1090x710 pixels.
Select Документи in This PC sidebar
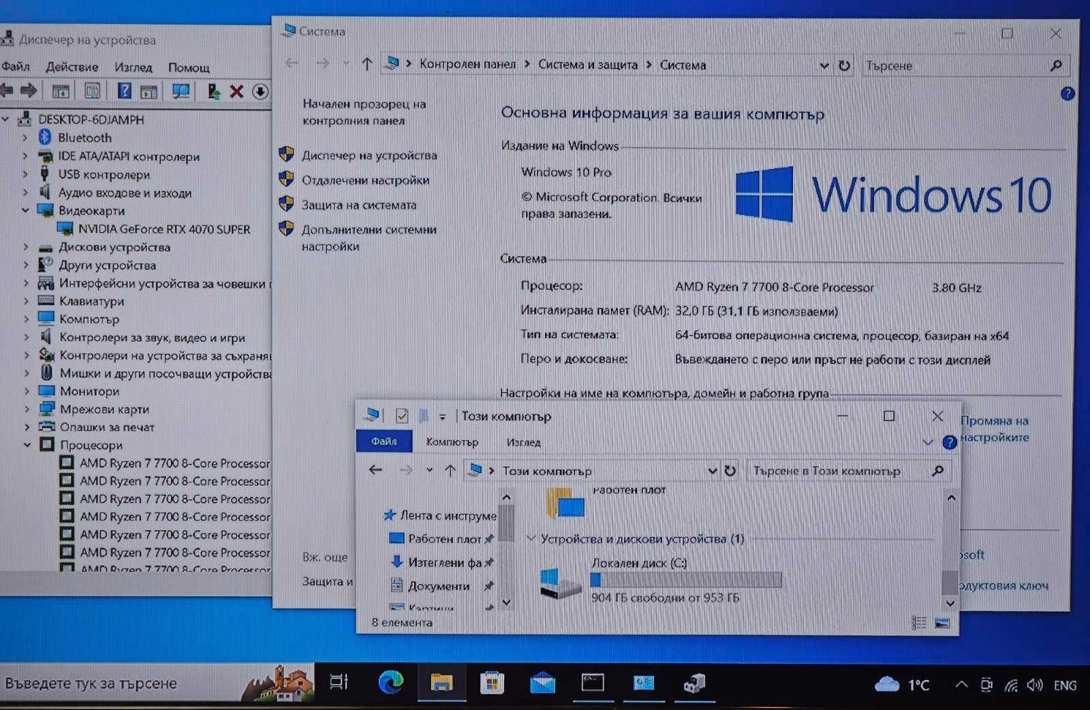pos(439,586)
